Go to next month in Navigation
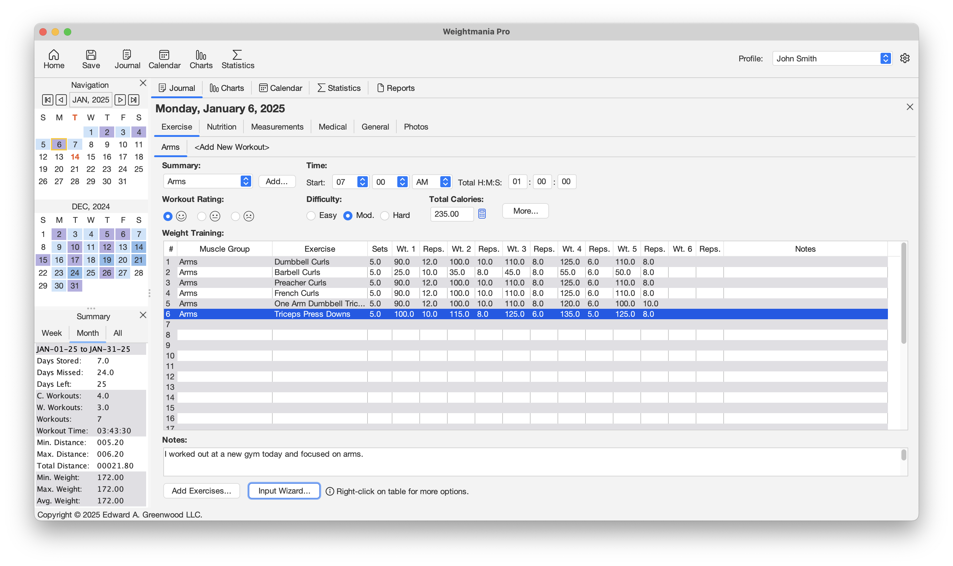This screenshot has height=566, width=953. [x=120, y=100]
